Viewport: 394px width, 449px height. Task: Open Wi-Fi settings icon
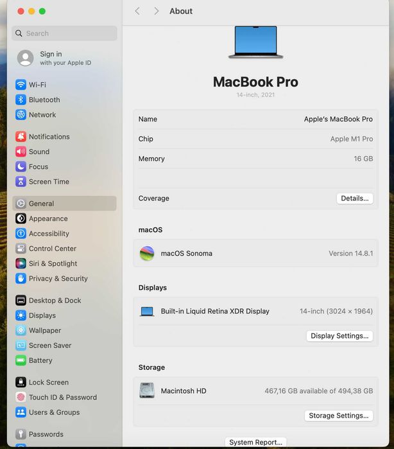pos(21,85)
